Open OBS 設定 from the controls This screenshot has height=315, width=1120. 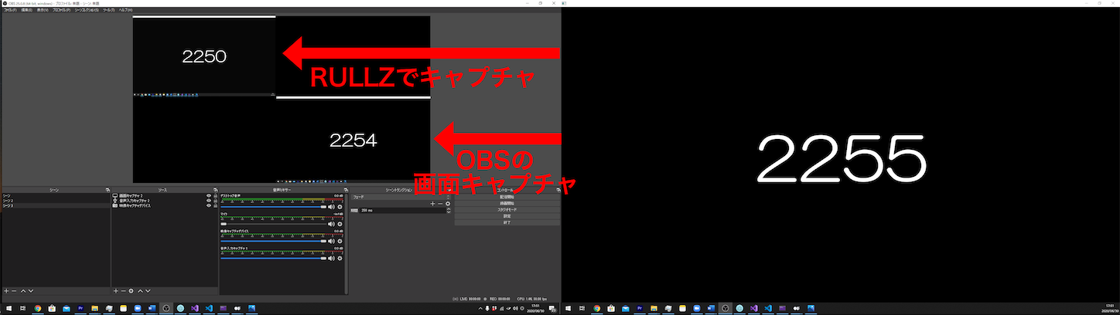coord(507,216)
